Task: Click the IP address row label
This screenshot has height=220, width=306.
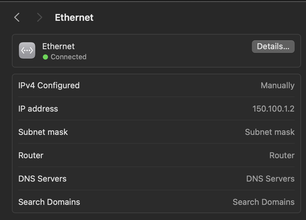Action: pos(38,109)
